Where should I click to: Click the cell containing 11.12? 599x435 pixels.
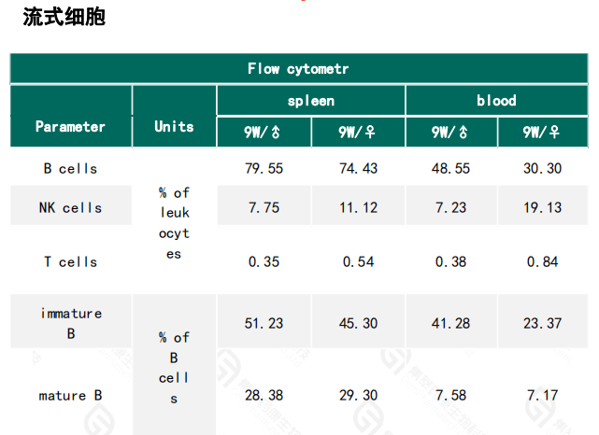pyautogui.click(x=359, y=208)
